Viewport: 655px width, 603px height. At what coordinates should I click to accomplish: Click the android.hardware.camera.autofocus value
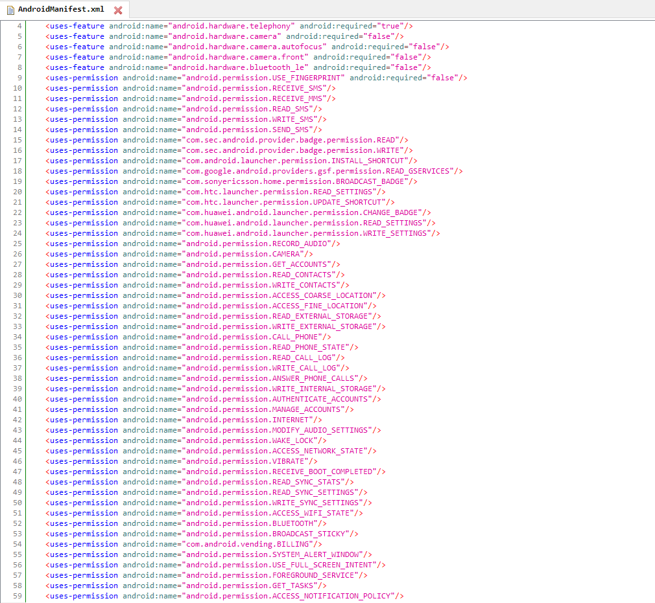point(247,47)
